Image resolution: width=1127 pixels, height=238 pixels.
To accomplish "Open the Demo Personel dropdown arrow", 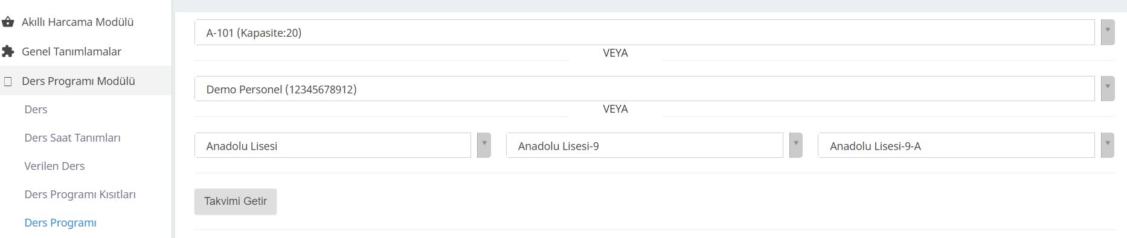I will (x=1108, y=89).
